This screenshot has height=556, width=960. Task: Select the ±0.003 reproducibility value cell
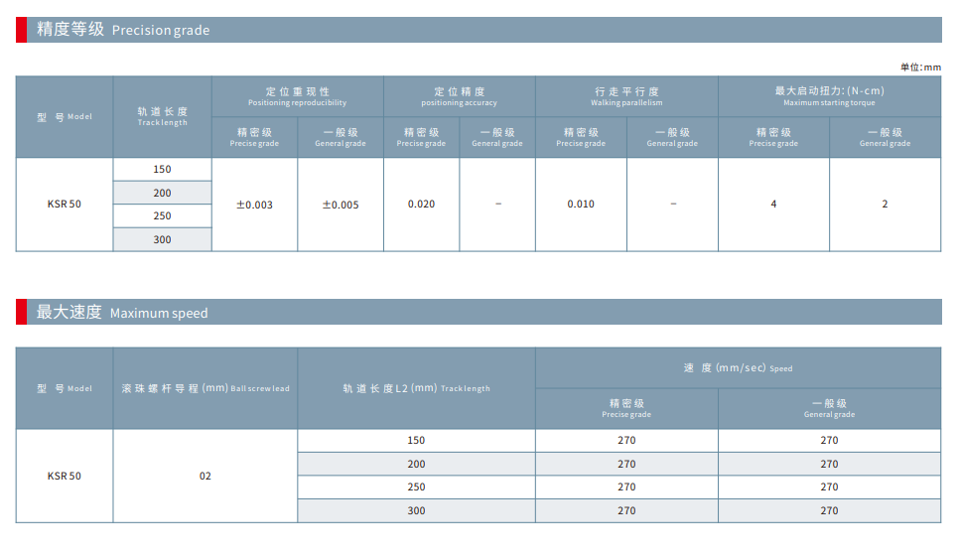pyautogui.click(x=254, y=205)
